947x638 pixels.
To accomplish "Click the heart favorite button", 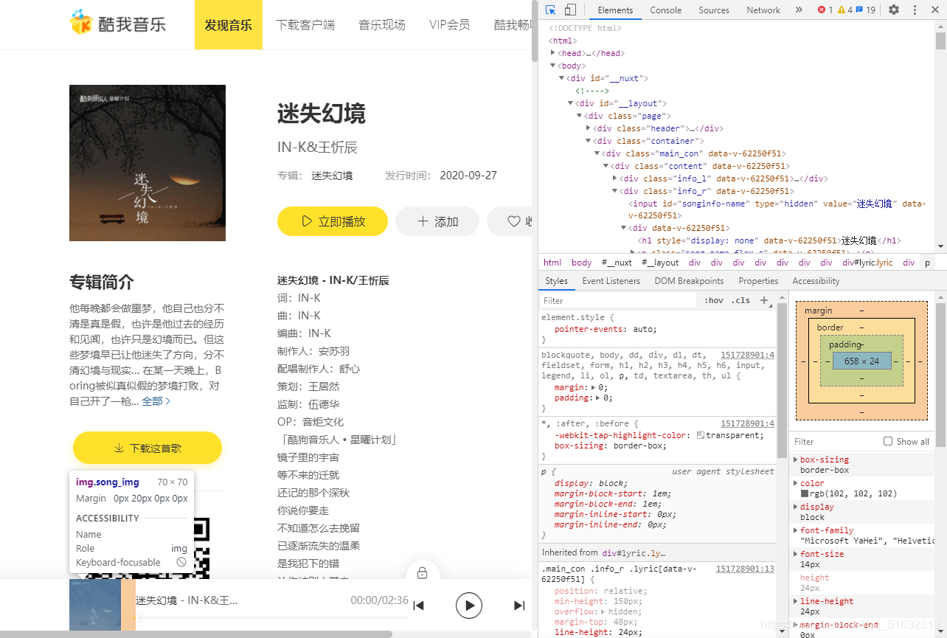I will click(x=514, y=221).
